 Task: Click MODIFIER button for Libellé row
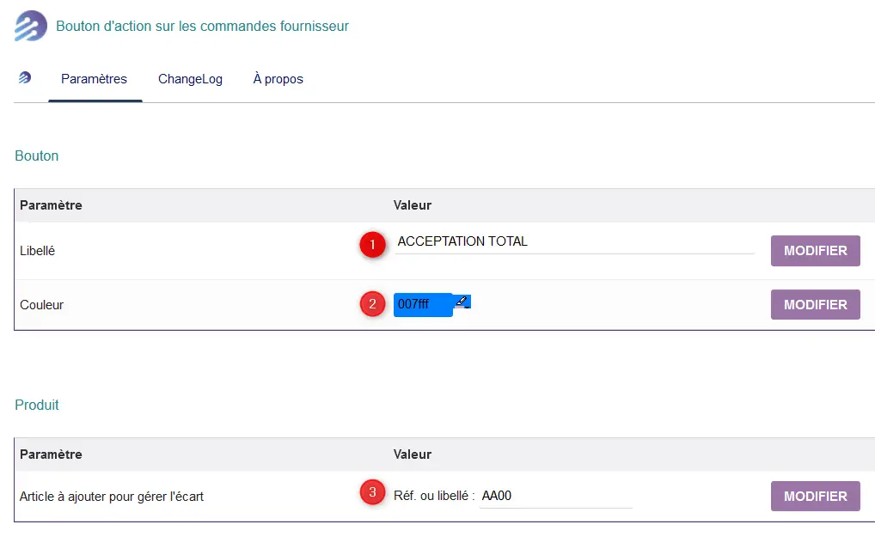click(816, 251)
